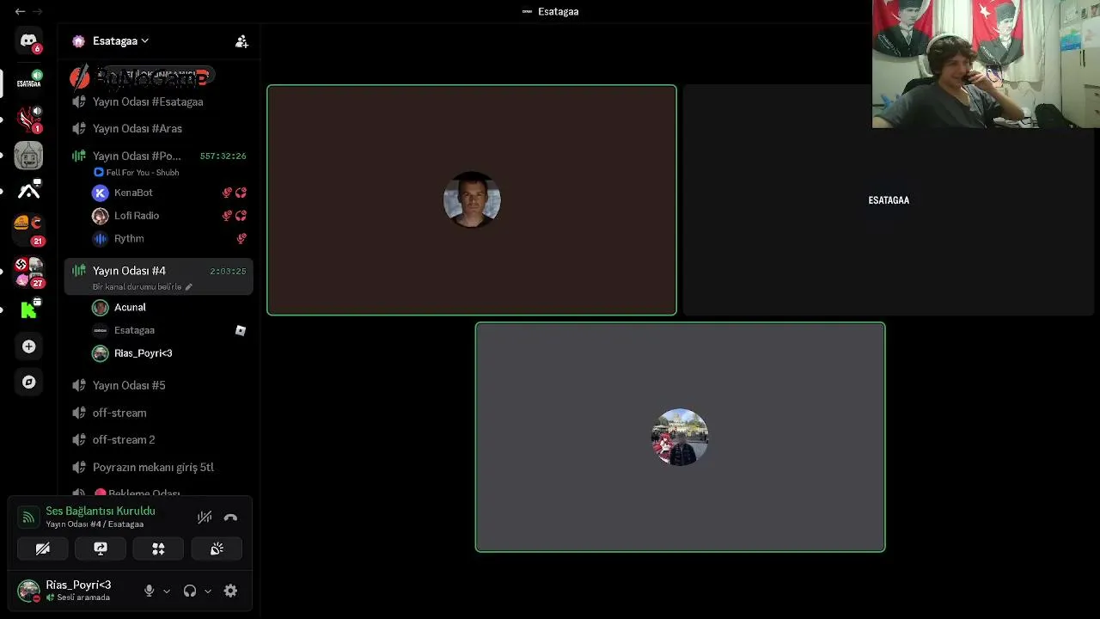Expand the Esatagaa server menu
1100x619 pixels.
[121, 41]
